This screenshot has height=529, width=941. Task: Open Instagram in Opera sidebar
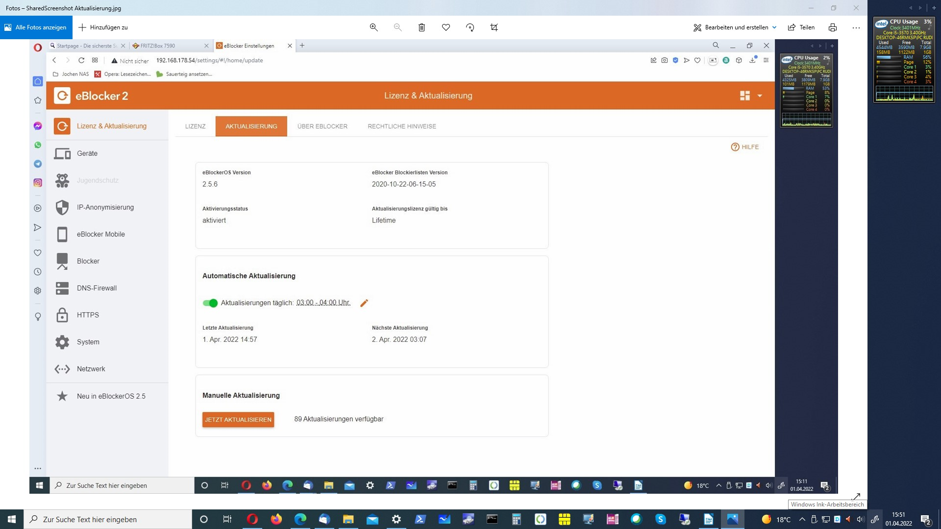[x=38, y=183]
